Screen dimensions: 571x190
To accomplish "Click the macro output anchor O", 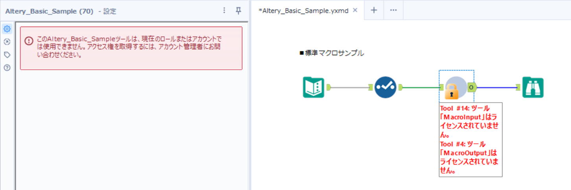I will 472,87.
